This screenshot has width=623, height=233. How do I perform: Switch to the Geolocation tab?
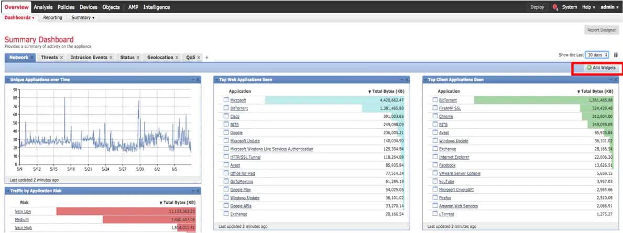(x=160, y=58)
